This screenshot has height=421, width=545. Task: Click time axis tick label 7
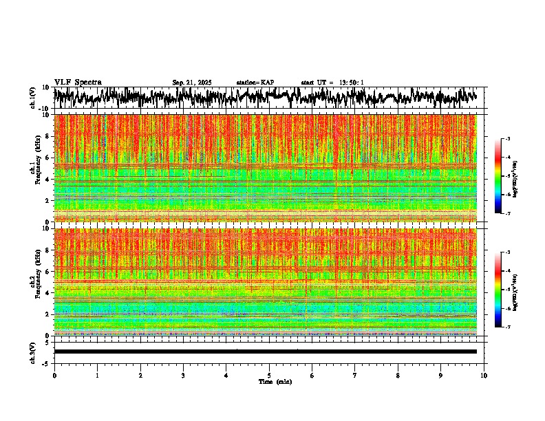coord(355,376)
